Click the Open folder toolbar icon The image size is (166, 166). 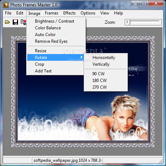pos(7,22)
